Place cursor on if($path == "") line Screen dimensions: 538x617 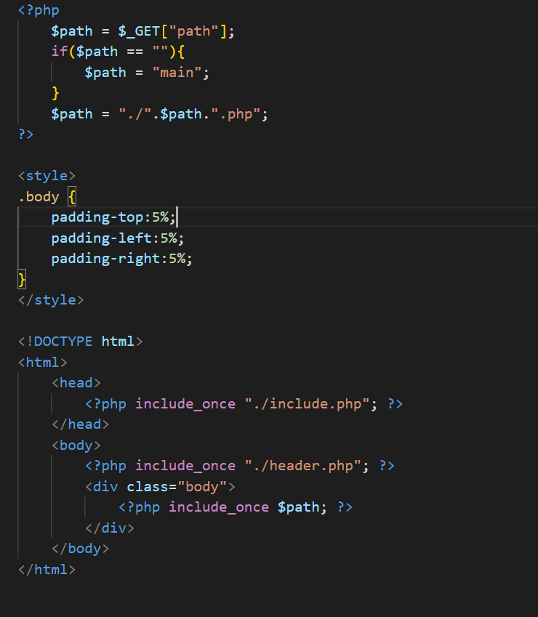(x=118, y=52)
